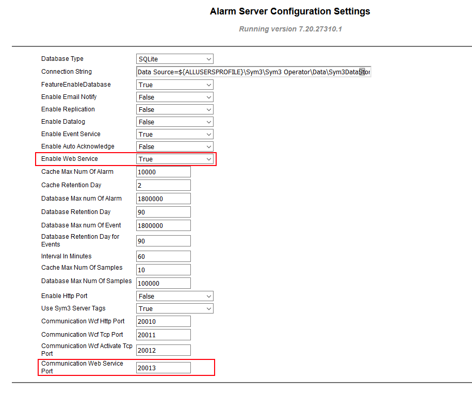Viewport: 472px width, 395px height.
Task: Click the Communication Wcf Tcp Port label
Action: coord(82,335)
